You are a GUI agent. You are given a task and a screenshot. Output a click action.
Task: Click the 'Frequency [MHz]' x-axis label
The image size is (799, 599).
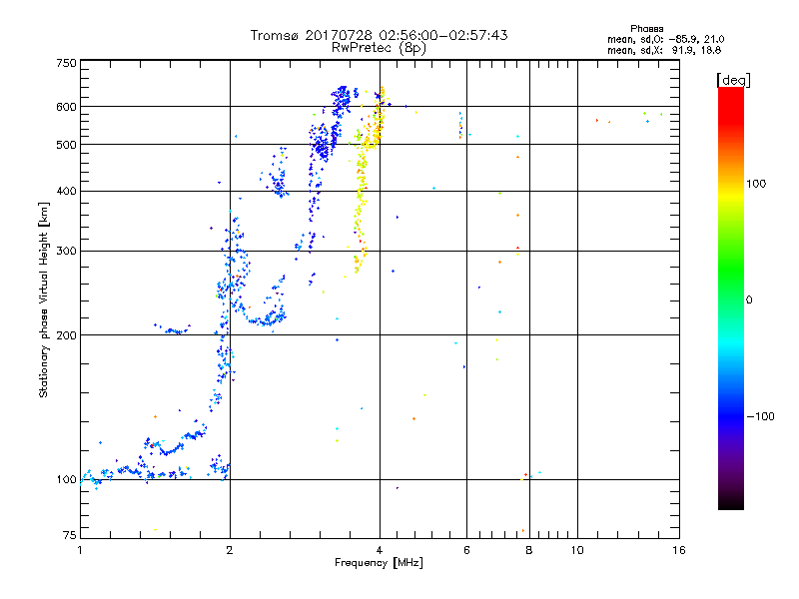point(379,563)
